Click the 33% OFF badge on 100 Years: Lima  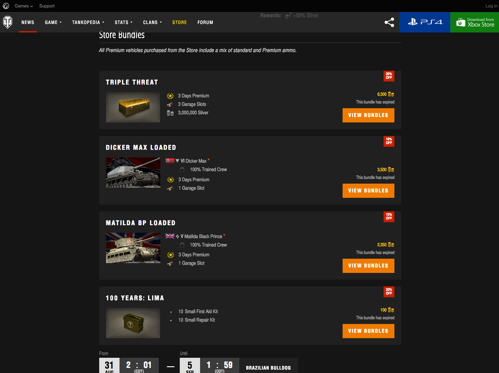(x=389, y=292)
